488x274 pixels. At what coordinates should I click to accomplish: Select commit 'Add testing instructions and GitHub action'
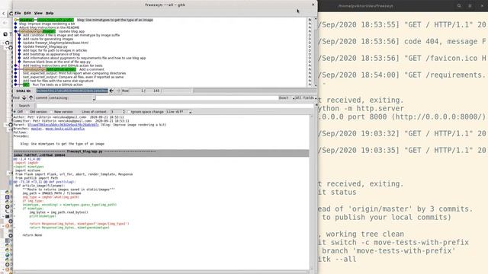tap(63, 65)
